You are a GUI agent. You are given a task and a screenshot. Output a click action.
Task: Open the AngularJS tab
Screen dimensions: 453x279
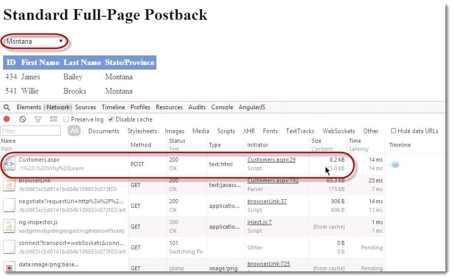point(252,107)
